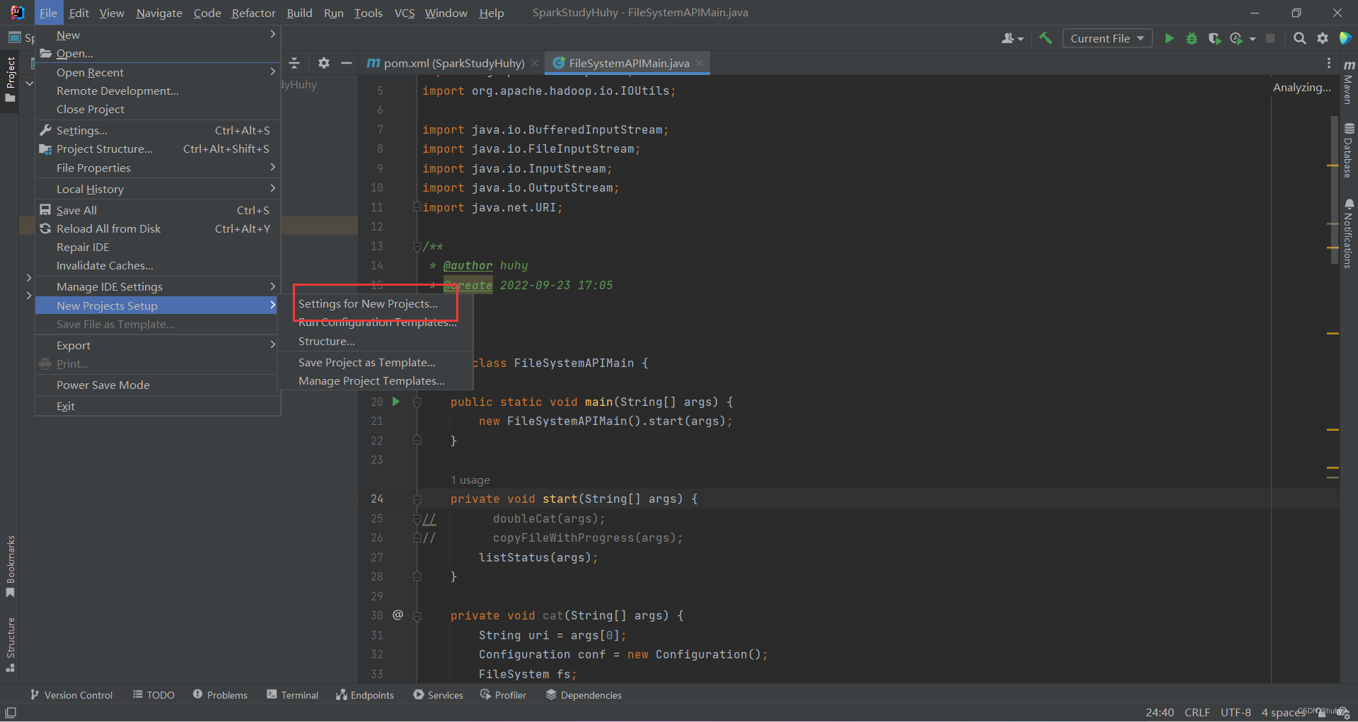Screen dimensions: 1358x722
Task: Click the editor vertical scrollbar
Action: (1334, 190)
